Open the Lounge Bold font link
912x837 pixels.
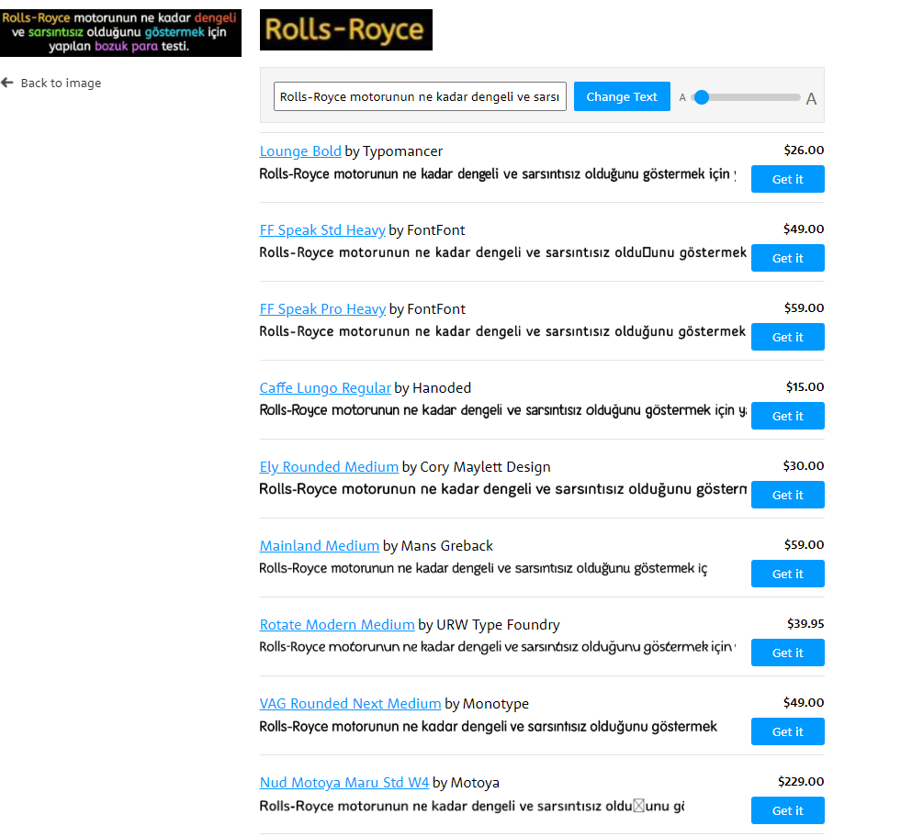(x=300, y=151)
